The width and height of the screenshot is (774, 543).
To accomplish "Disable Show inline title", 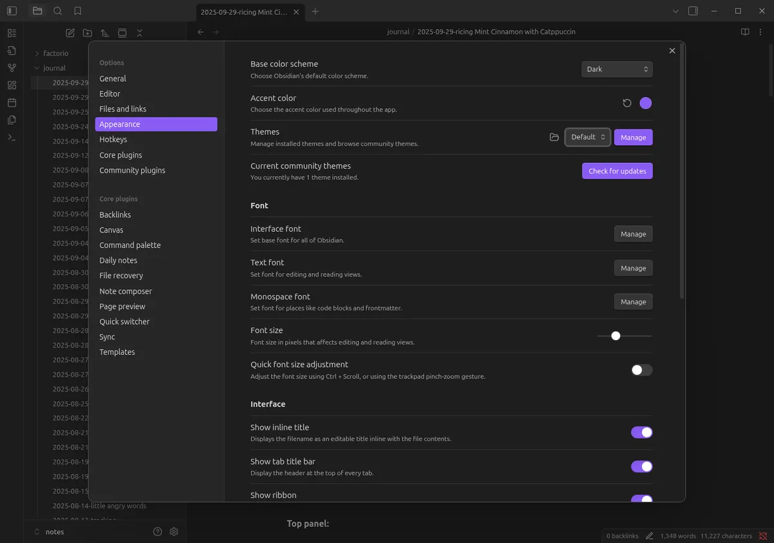I will click(x=642, y=432).
